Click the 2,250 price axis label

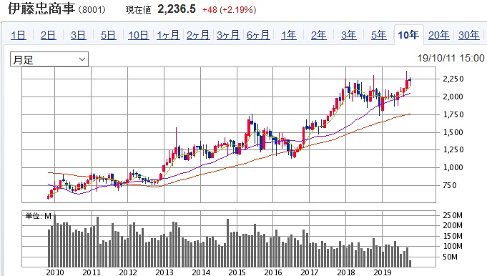click(453, 79)
